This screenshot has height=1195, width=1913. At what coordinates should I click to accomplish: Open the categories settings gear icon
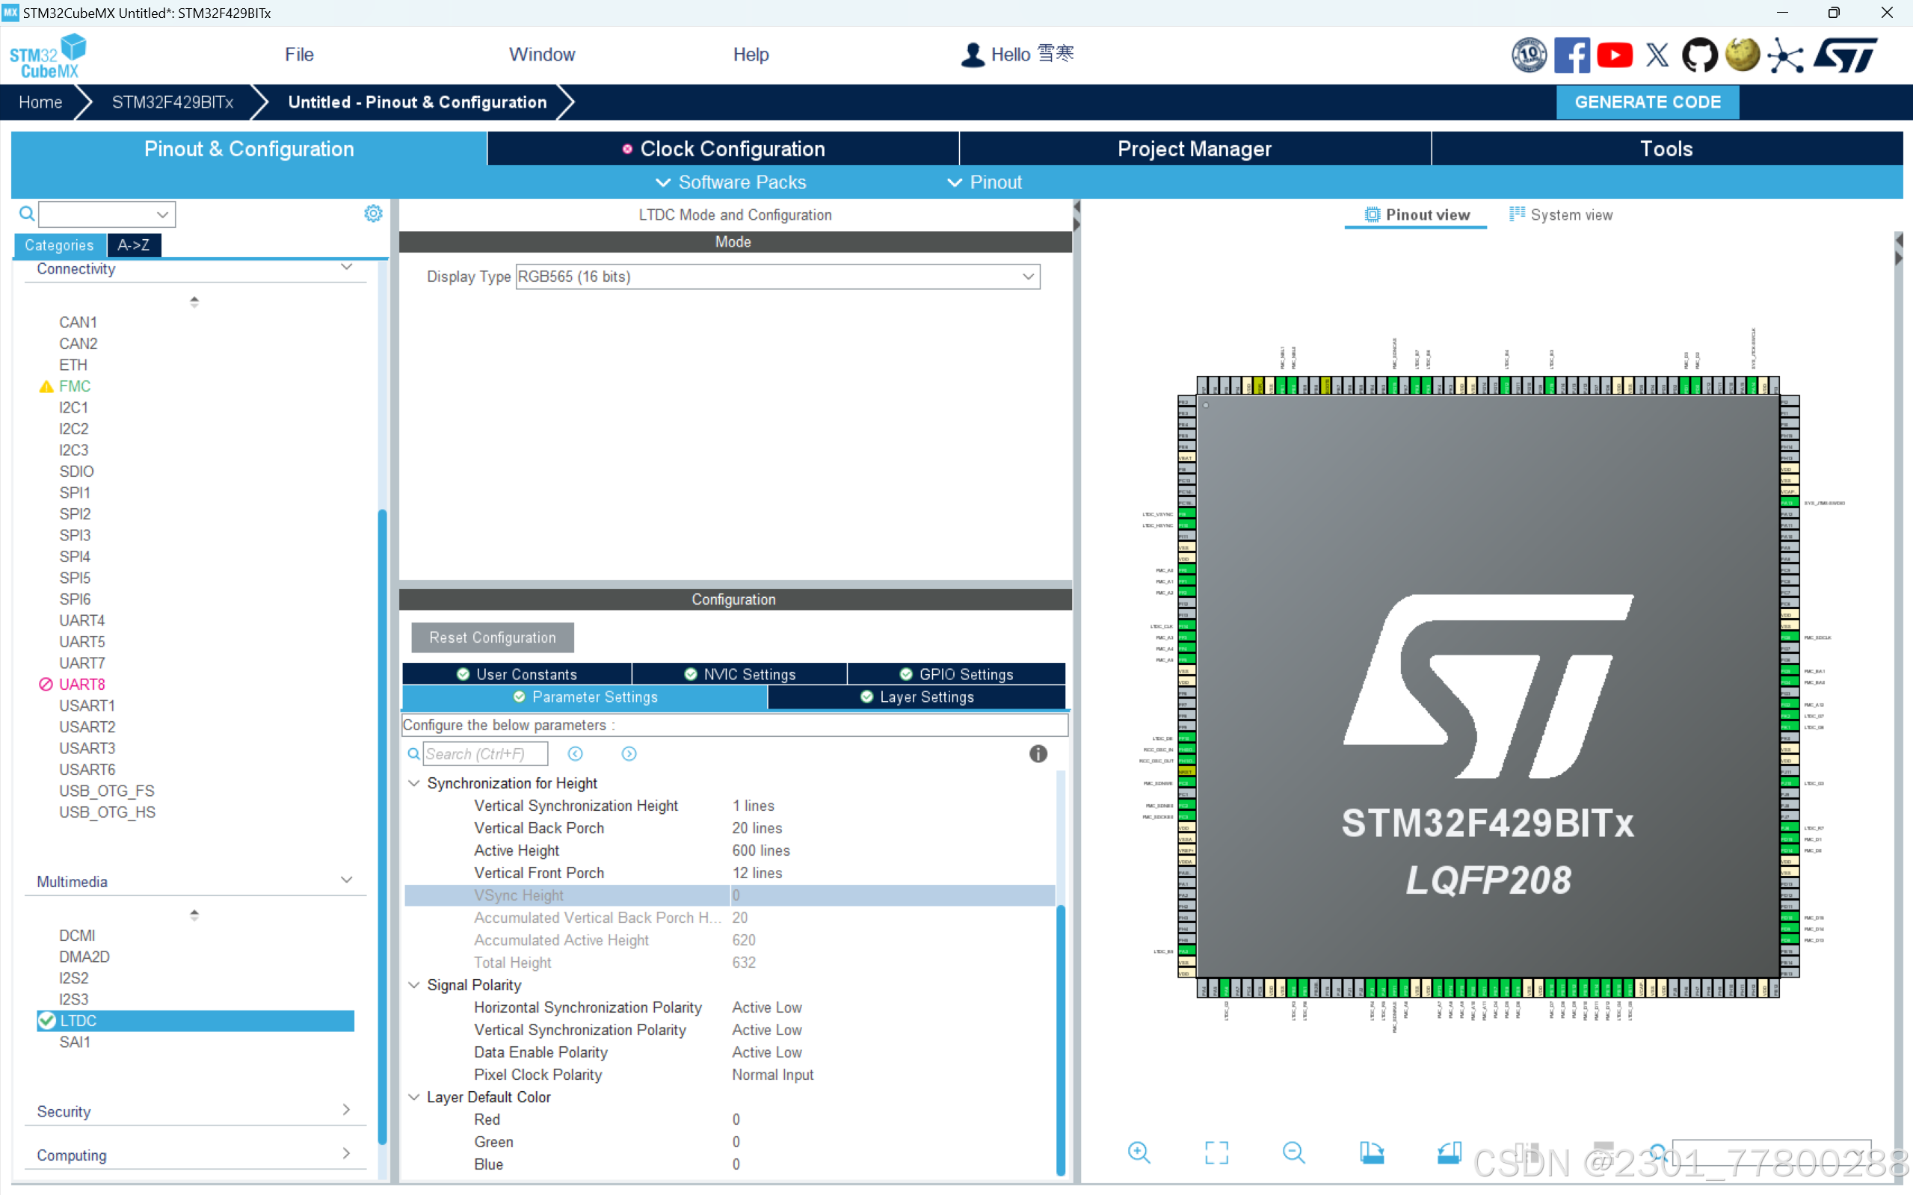coord(373,214)
